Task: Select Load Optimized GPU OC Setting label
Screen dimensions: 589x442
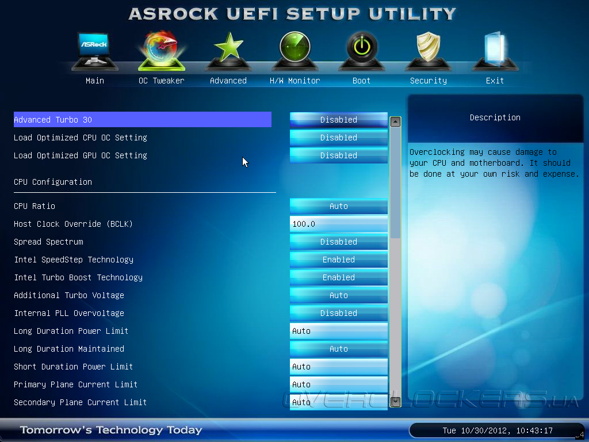Action: click(x=81, y=155)
